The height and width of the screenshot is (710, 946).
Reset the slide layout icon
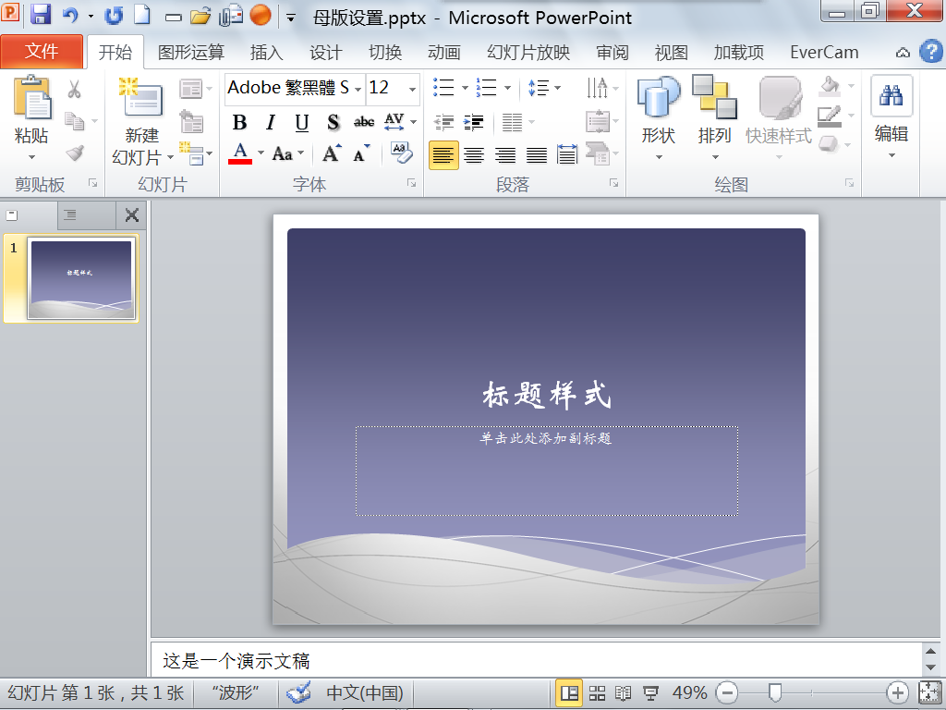point(191,122)
